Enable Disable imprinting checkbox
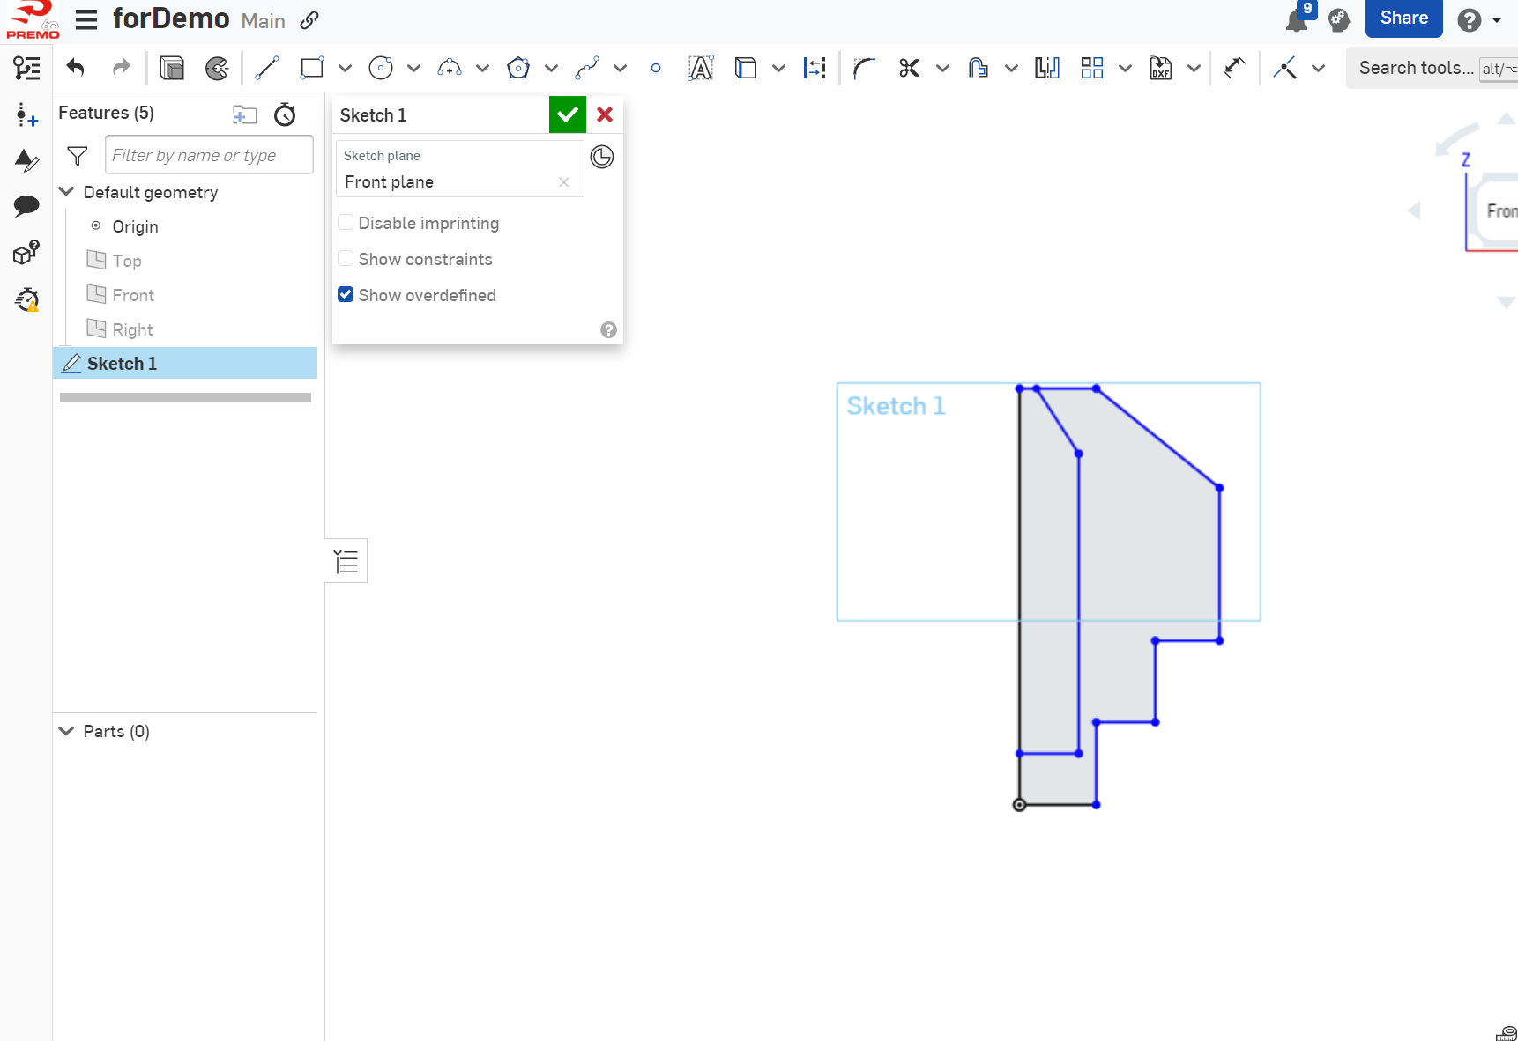Viewport: 1518px width, 1041px height. click(346, 223)
